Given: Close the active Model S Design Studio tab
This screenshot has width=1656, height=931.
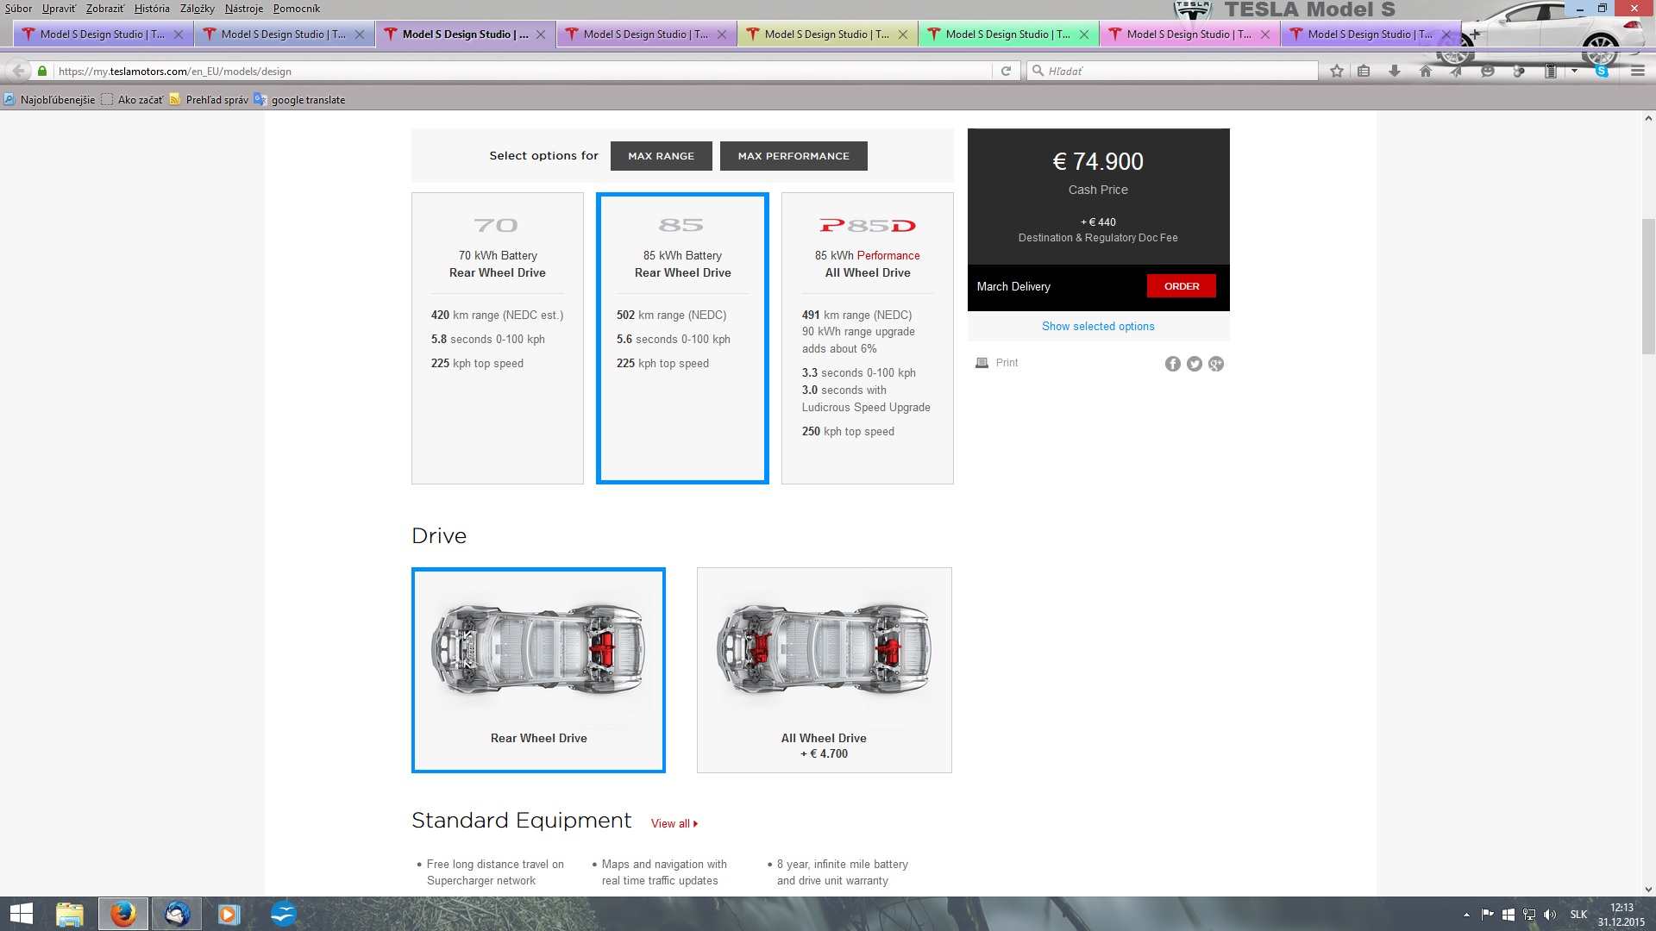Looking at the screenshot, I should [x=541, y=34].
